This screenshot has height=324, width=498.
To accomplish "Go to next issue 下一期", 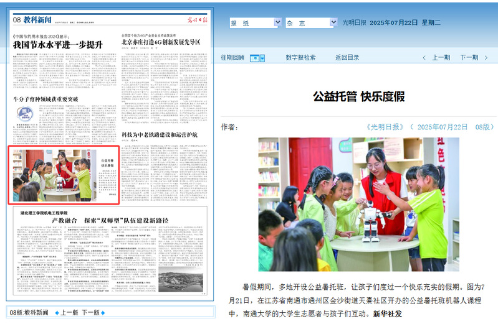I will (x=469, y=58).
